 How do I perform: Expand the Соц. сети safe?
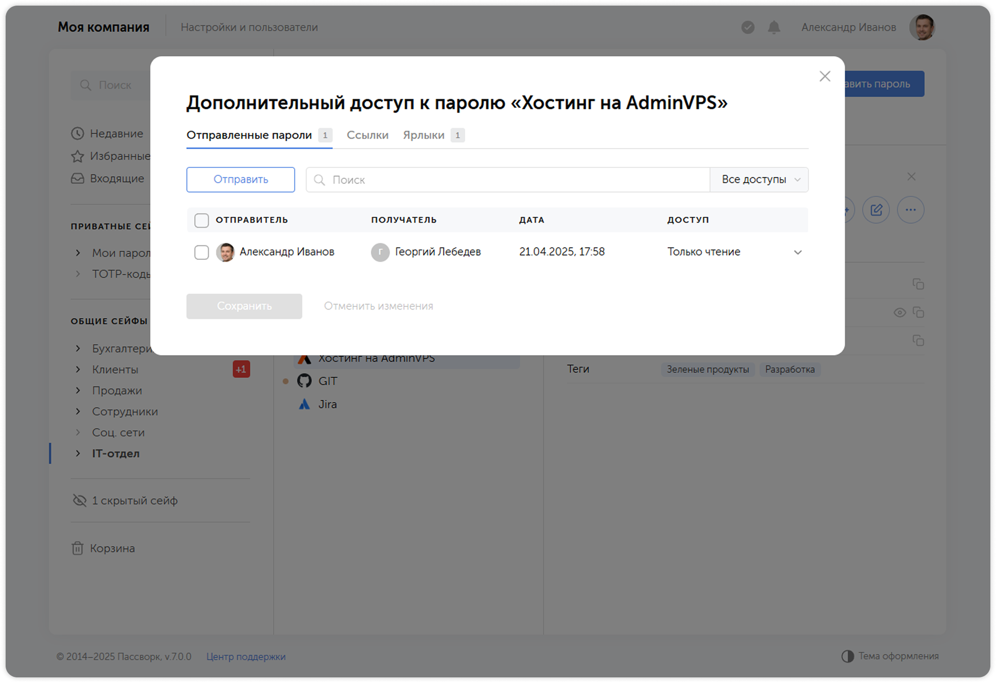coord(78,433)
